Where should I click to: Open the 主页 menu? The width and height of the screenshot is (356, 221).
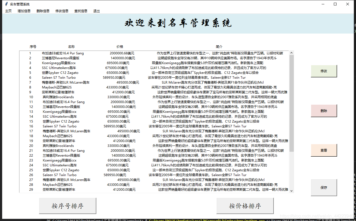[x=8, y=11]
